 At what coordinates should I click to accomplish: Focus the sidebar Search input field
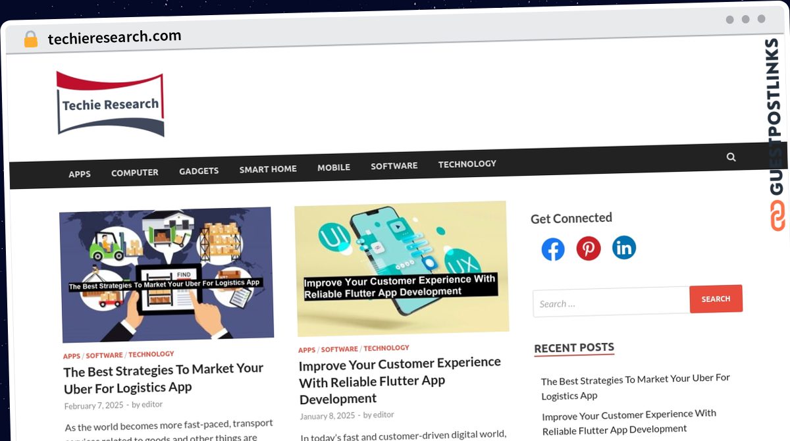click(x=611, y=302)
